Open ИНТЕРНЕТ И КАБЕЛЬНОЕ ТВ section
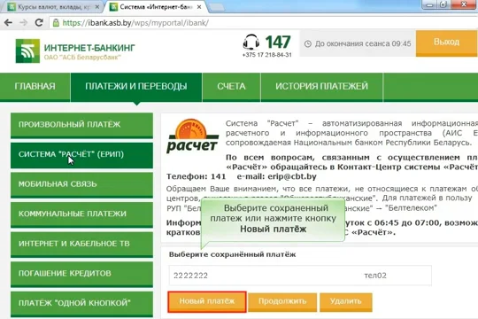Image resolution: width=478 pixels, height=319 pixels. tap(81, 245)
